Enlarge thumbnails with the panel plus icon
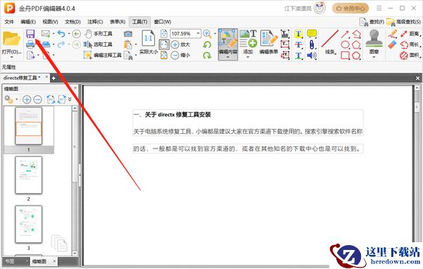This screenshot has width=423, height=269. (27, 99)
